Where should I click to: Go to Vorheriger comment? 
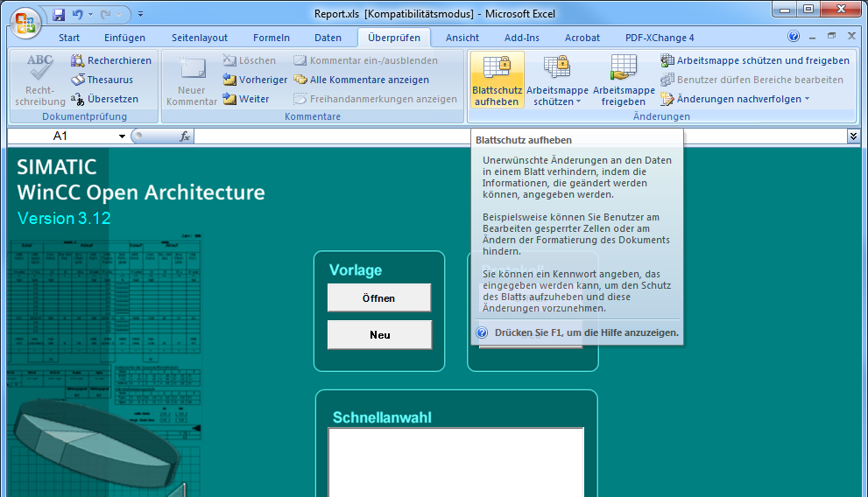coord(255,80)
